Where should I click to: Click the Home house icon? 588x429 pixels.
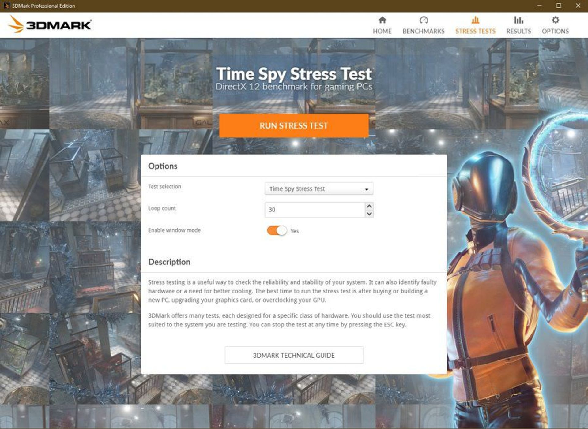[x=382, y=20]
